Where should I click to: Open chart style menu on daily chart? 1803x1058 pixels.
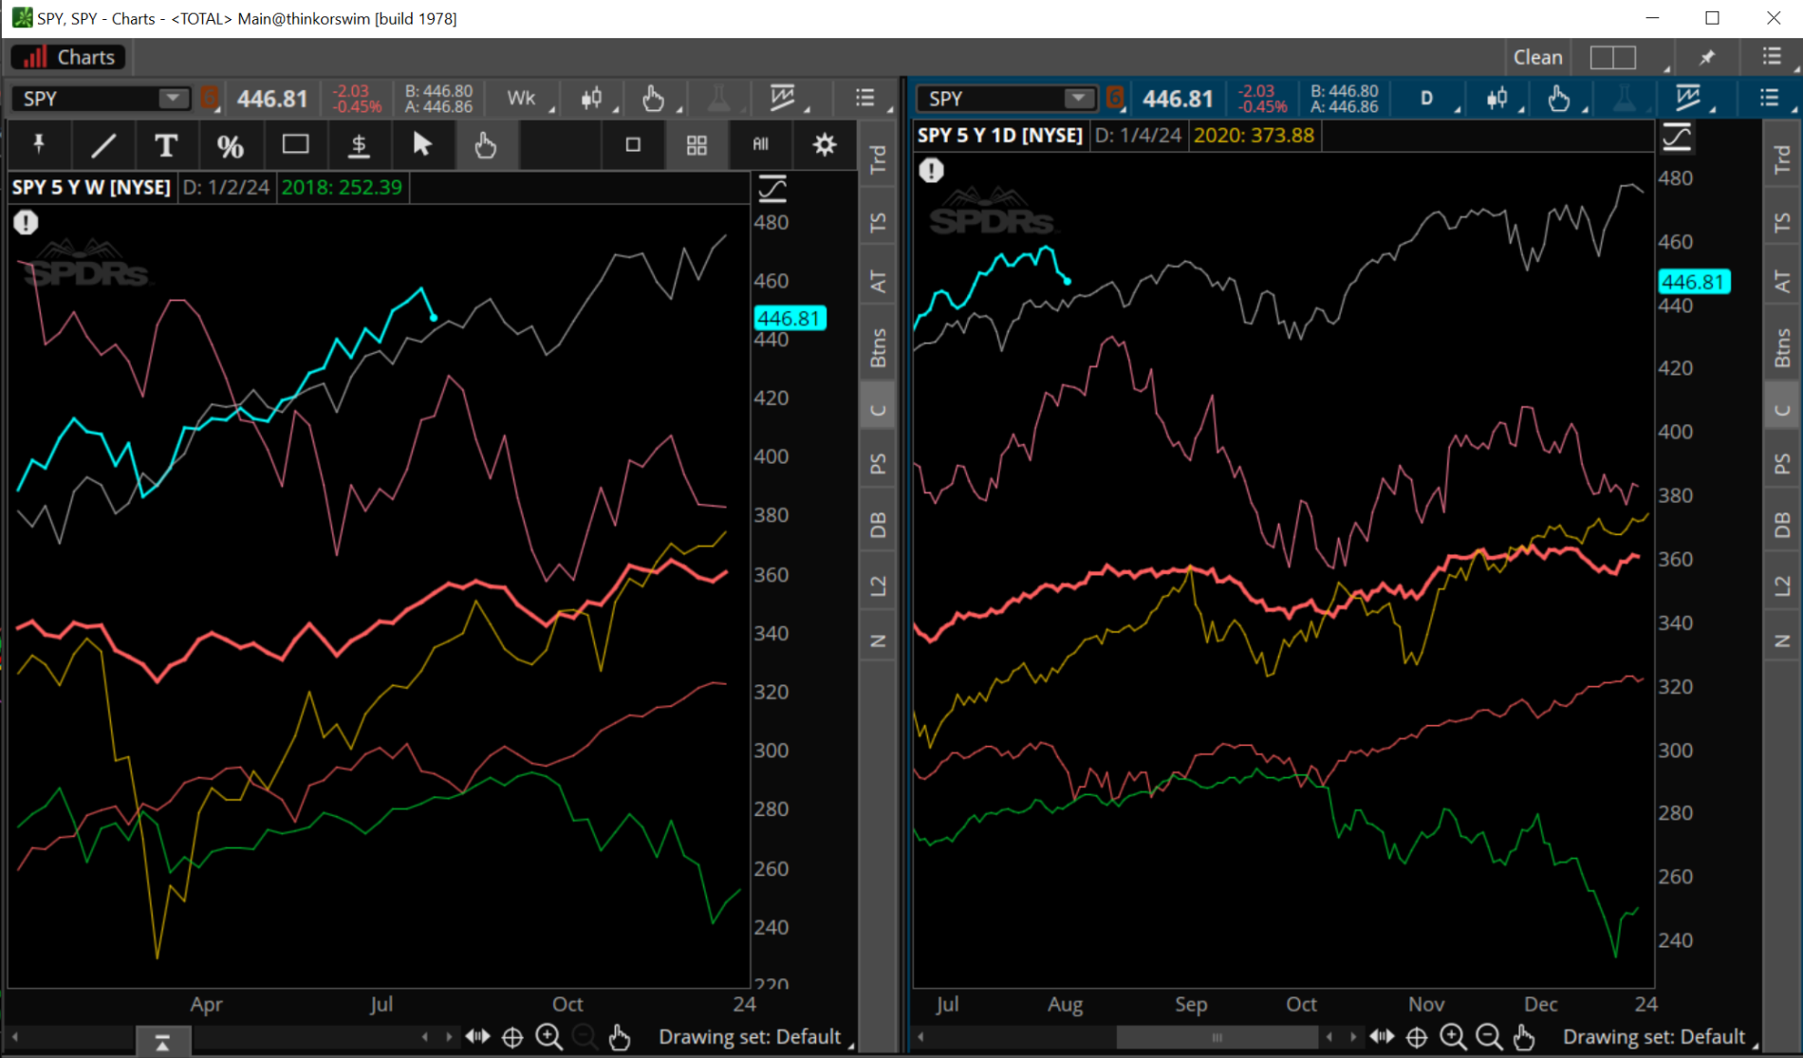[1498, 98]
